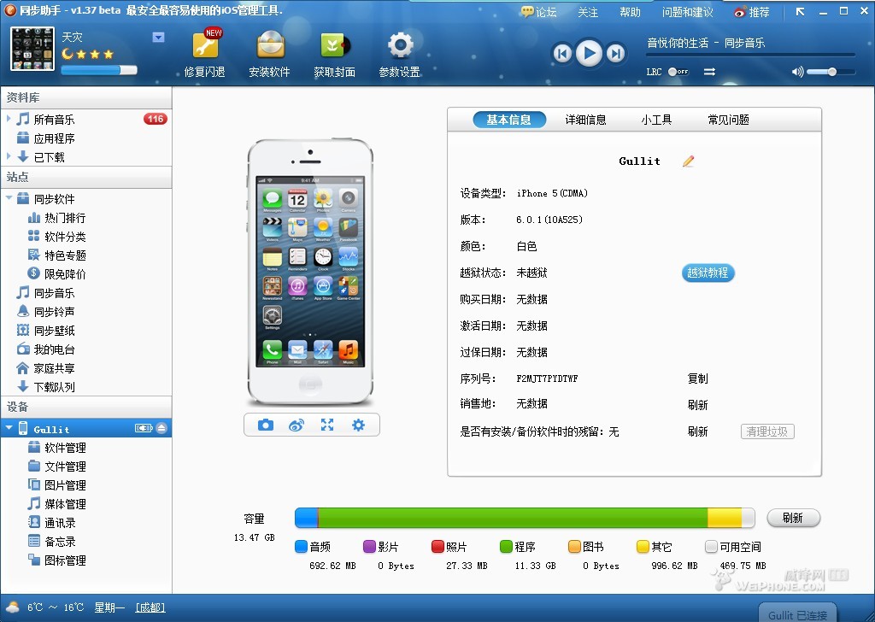Click the user avatar thumbnail
The image size is (875, 622).
(x=33, y=49)
